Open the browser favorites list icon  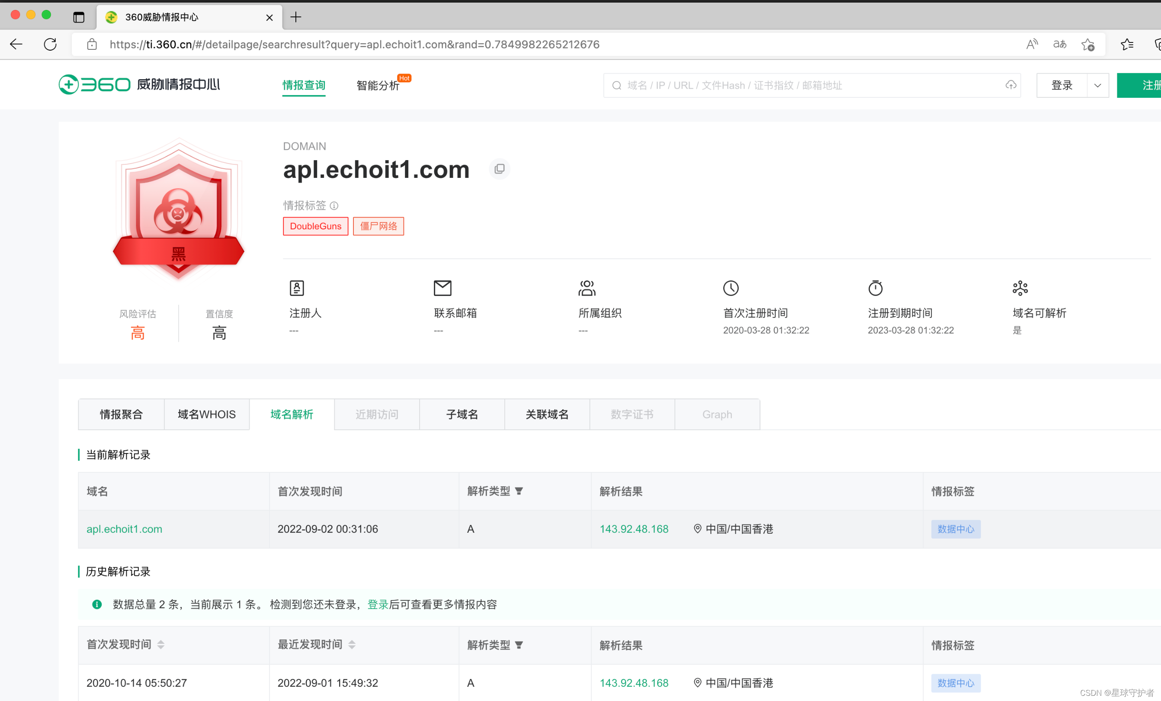(1127, 44)
